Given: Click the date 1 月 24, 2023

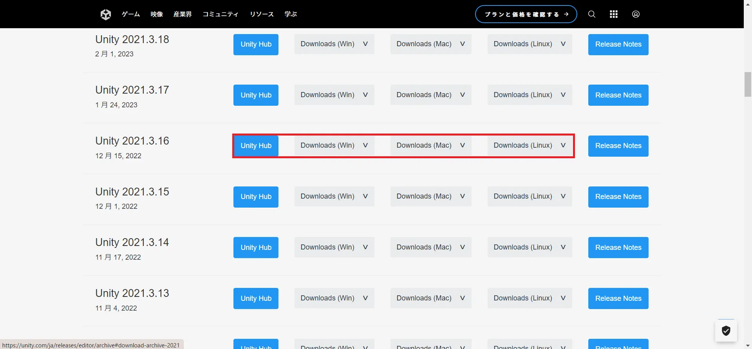Looking at the screenshot, I should click(116, 105).
